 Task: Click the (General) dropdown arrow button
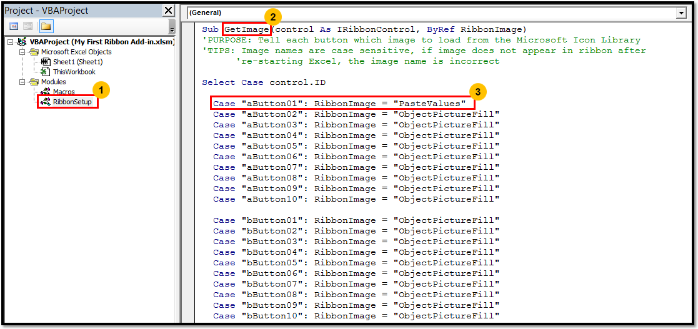click(681, 13)
